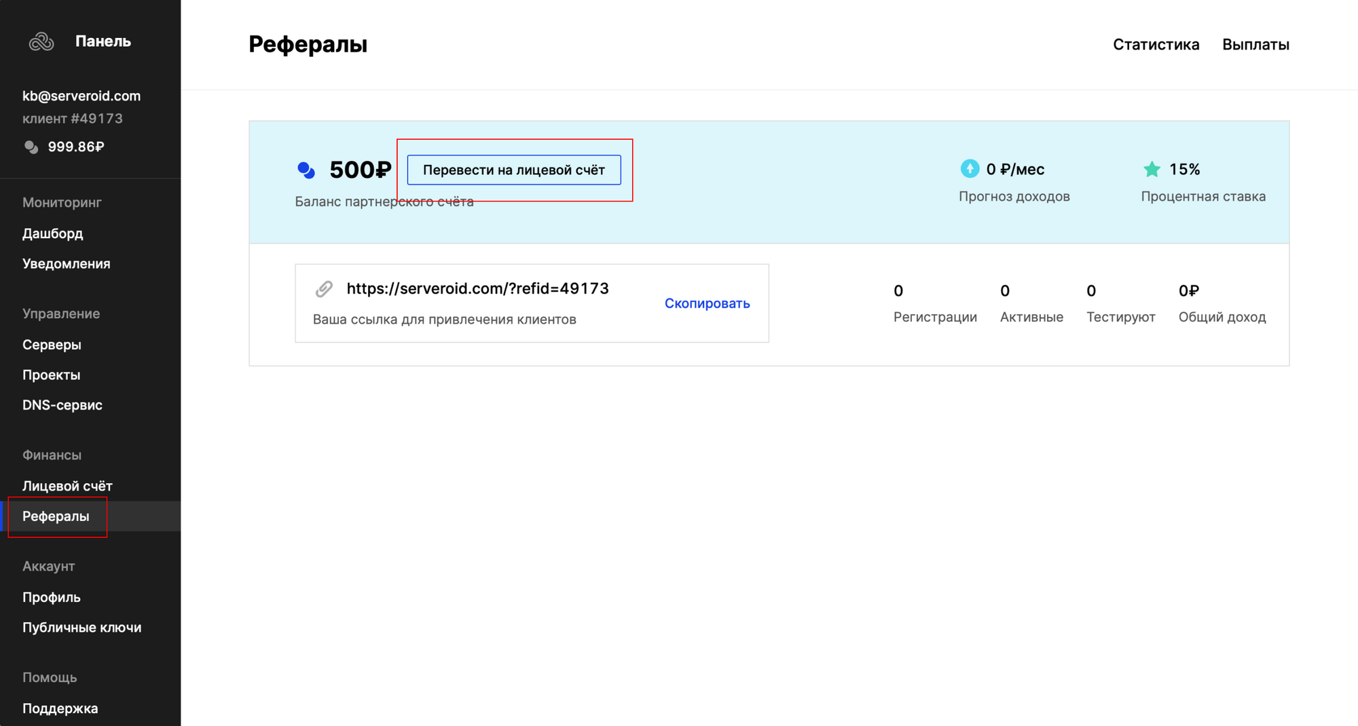Click the 999.86₽ balance amount
The width and height of the screenshot is (1358, 726).
(76, 147)
